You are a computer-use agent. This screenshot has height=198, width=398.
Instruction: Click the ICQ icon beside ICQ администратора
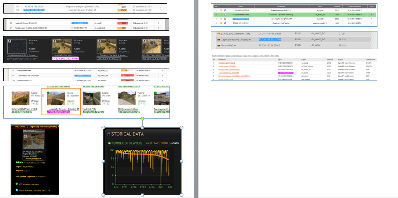click(17, 184)
